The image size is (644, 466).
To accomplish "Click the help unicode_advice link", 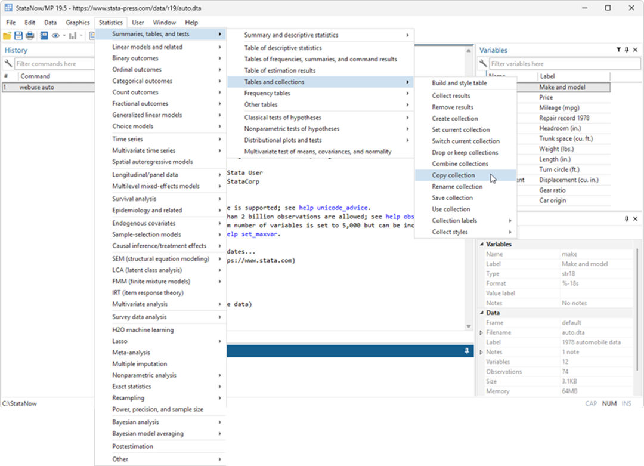I will click(335, 208).
